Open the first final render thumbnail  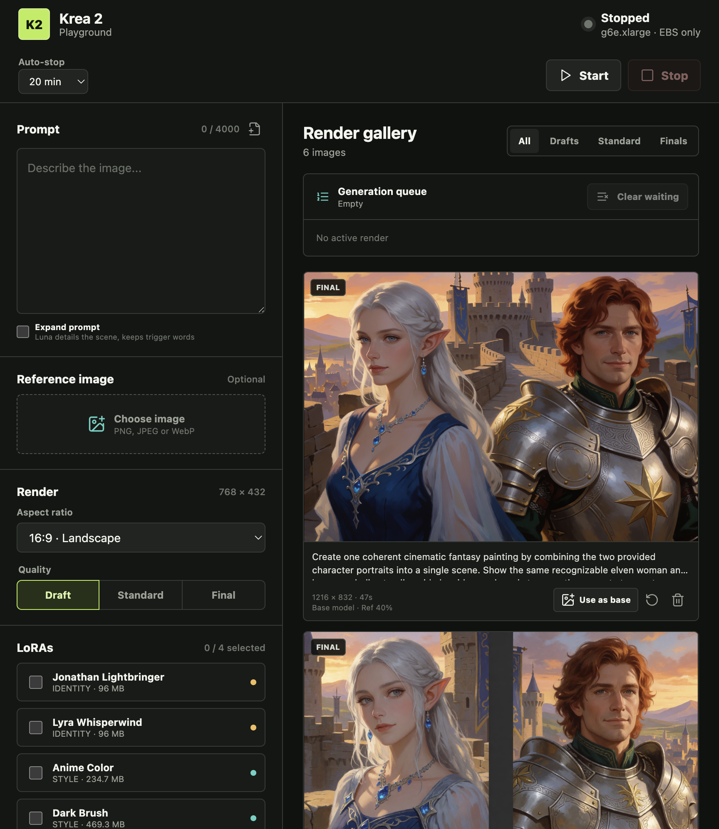coord(501,407)
